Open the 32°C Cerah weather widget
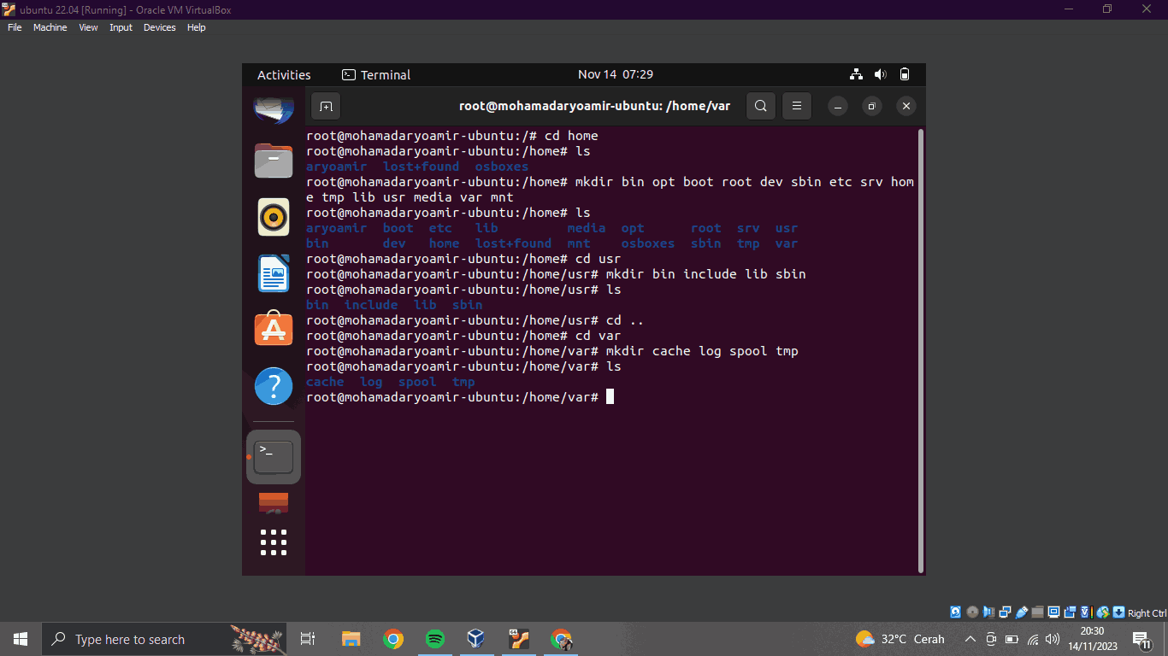Screen dimensions: 1168x656 tap(900, 639)
